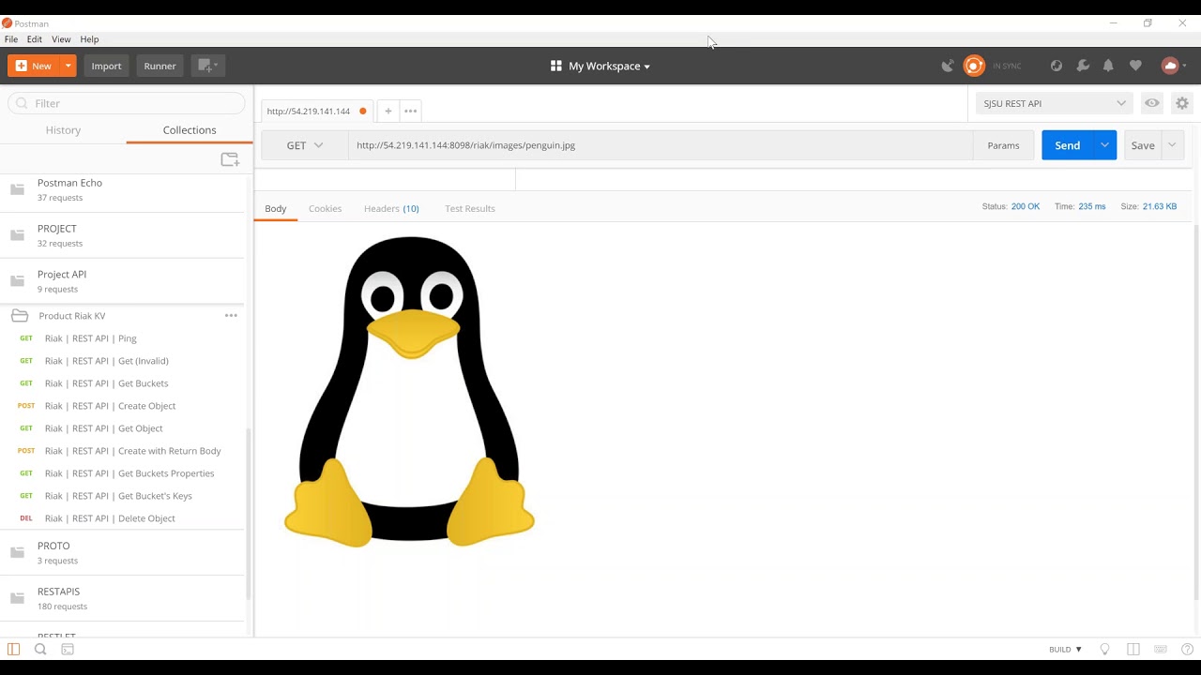Click the Params button
The height and width of the screenshot is (675, 1201).
pyautogui.click(x=1003, y=145)
